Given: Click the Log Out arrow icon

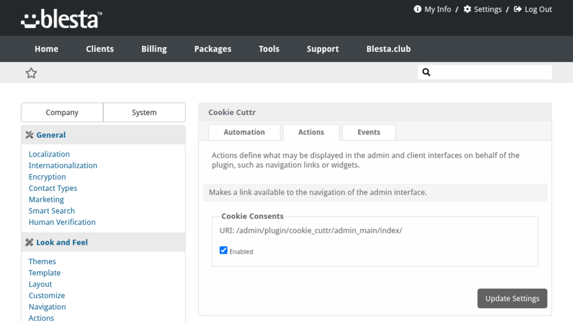Looking at the screenshot, I should tap(518, 9).
